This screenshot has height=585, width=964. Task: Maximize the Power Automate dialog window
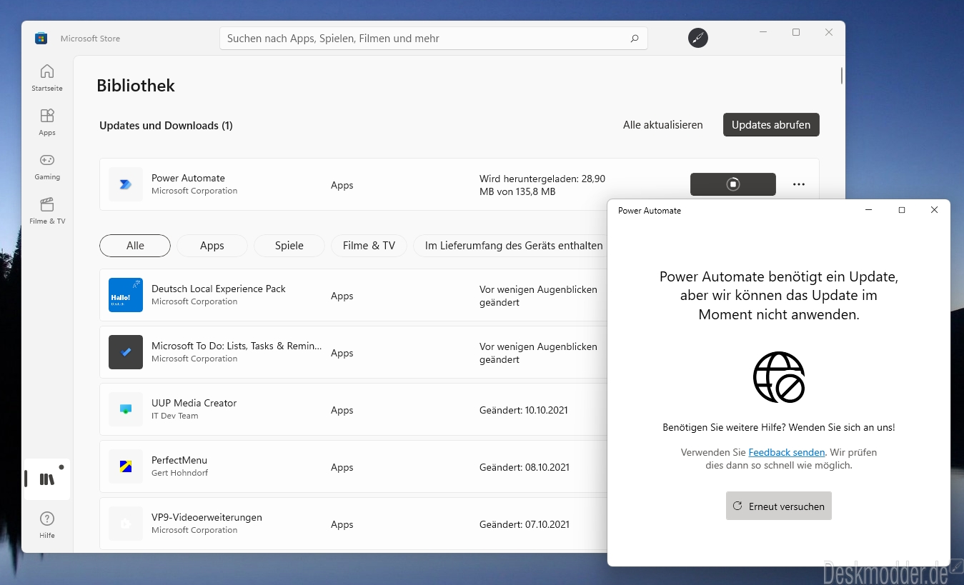(902, 210)
